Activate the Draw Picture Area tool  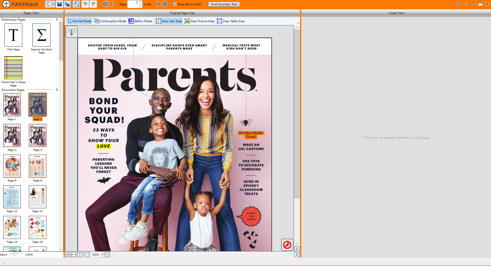(x=199, y=21)
